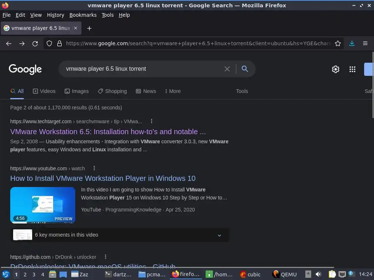Go to Google home logo
This screenshot has width=374, height=280.
tap(25, 69)
